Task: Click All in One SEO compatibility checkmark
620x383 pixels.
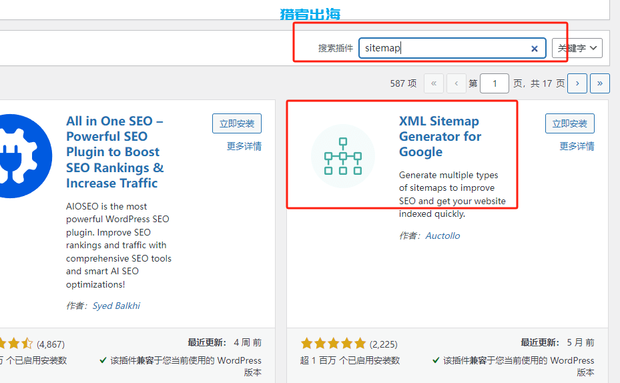Action: pos(103,360)
